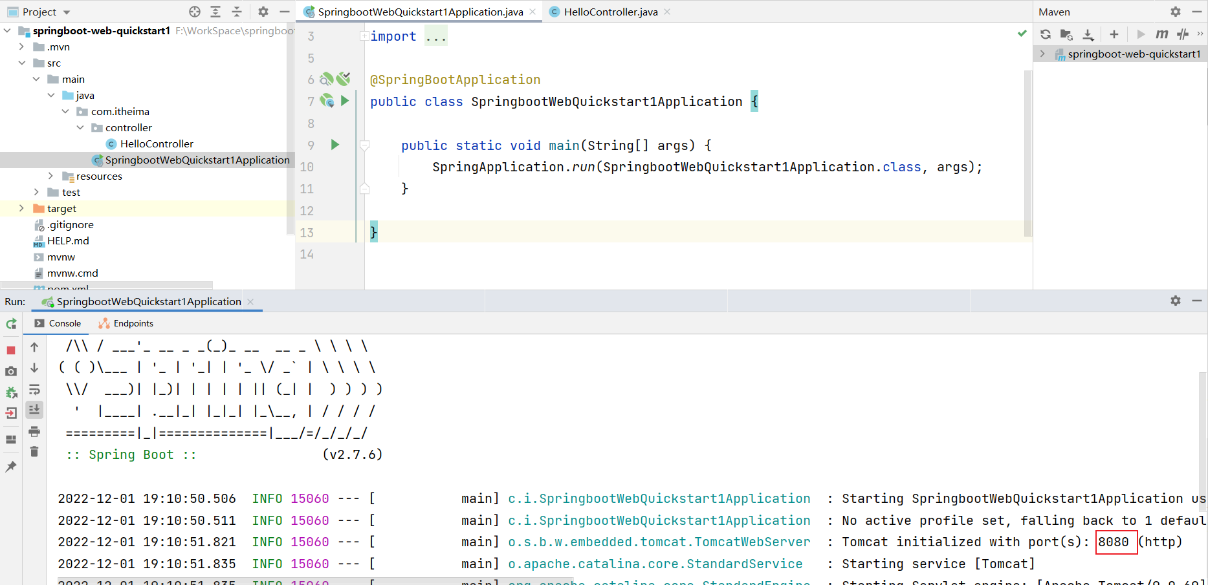1208x585 pixels.
Task: Open HelloController in the project tree
Action: tap(156, 144)
